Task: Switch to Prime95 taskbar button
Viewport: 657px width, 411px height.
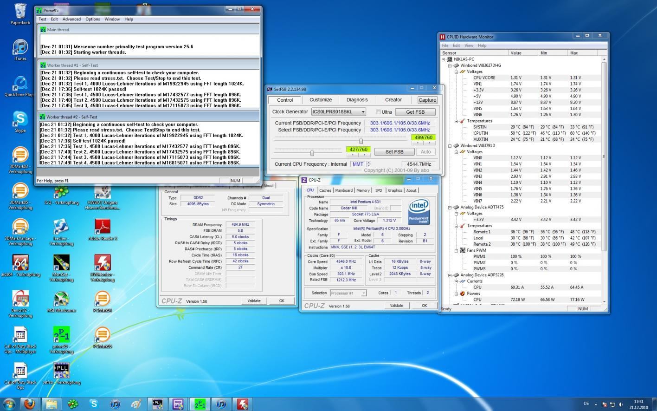Action: point(200,404)
